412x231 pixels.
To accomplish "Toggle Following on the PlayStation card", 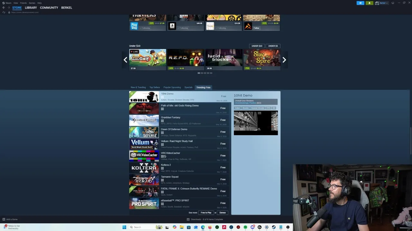I will (183, 28).
